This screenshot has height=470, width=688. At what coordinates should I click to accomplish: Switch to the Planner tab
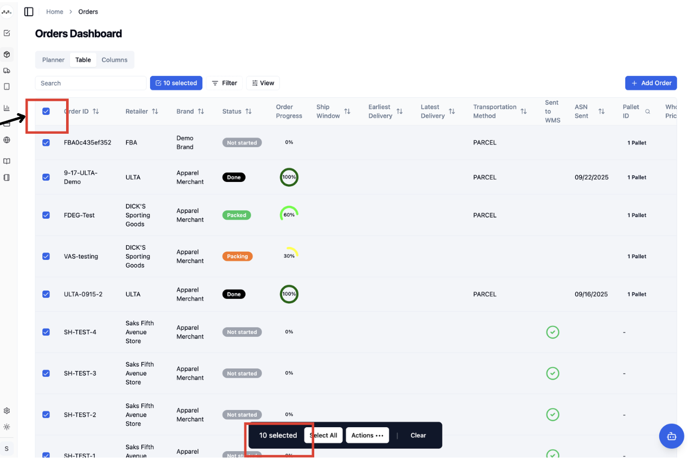53,60
